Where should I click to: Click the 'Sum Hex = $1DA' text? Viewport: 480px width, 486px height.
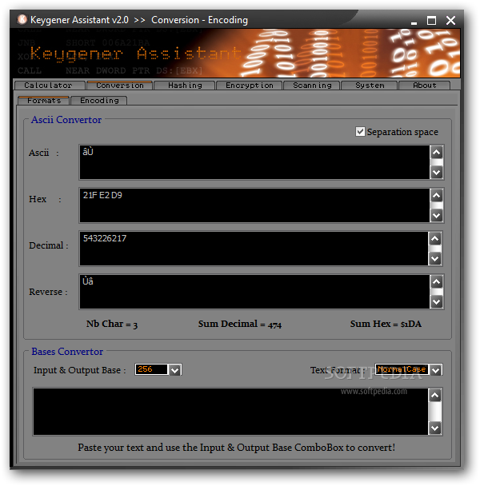[x=386, y=324]
